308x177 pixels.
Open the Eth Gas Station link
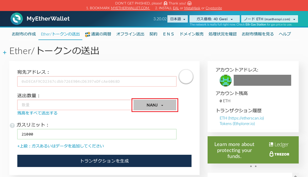coord(256,24)
